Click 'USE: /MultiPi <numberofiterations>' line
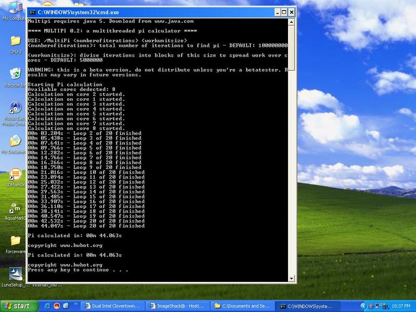 click(x=108, y=41)
